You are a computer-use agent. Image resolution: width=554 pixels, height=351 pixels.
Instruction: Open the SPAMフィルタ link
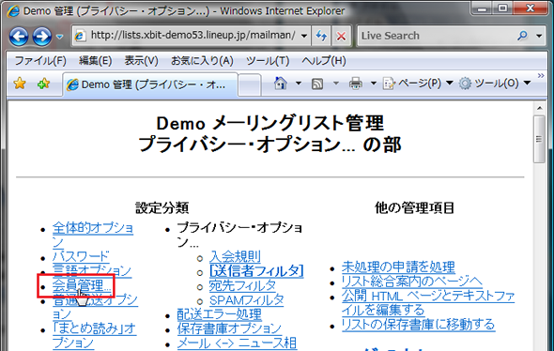[246, 300]
